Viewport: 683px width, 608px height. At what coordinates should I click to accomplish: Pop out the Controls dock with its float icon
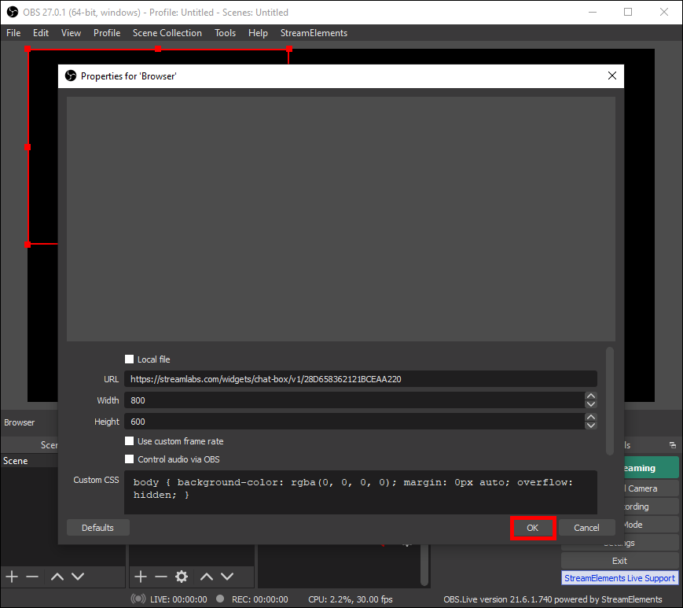coord(673,445)
